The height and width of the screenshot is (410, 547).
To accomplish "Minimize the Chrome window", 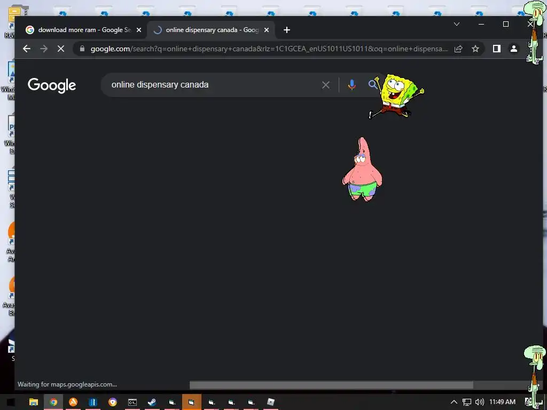I will tap(481, 24).
